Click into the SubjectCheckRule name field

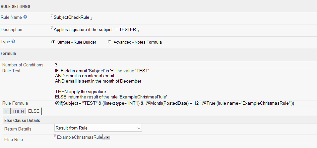(x=71, y=18)
